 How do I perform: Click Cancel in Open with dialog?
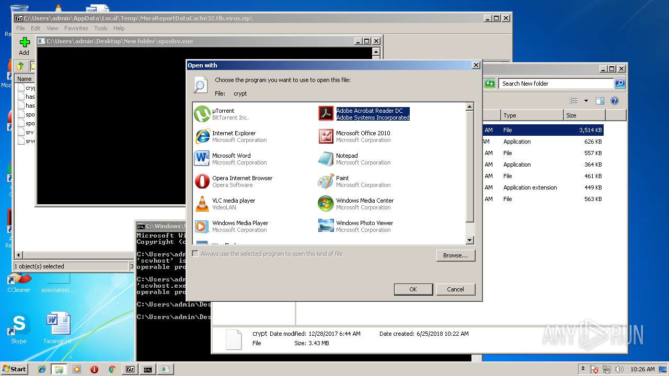tap(455, 289)
